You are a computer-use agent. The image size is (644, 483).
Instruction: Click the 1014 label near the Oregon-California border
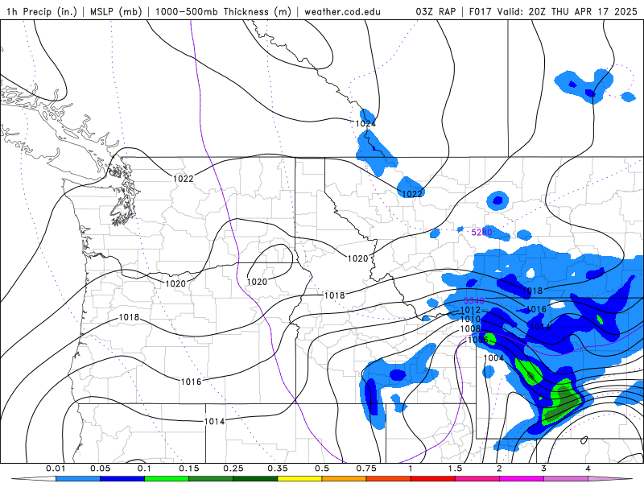click(214, 421)
